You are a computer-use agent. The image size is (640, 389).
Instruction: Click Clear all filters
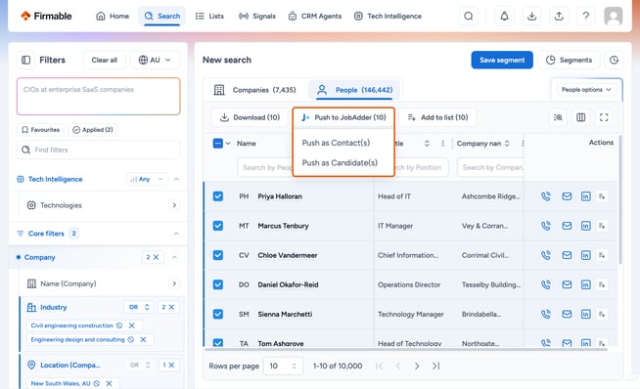(x=104, y=60)
